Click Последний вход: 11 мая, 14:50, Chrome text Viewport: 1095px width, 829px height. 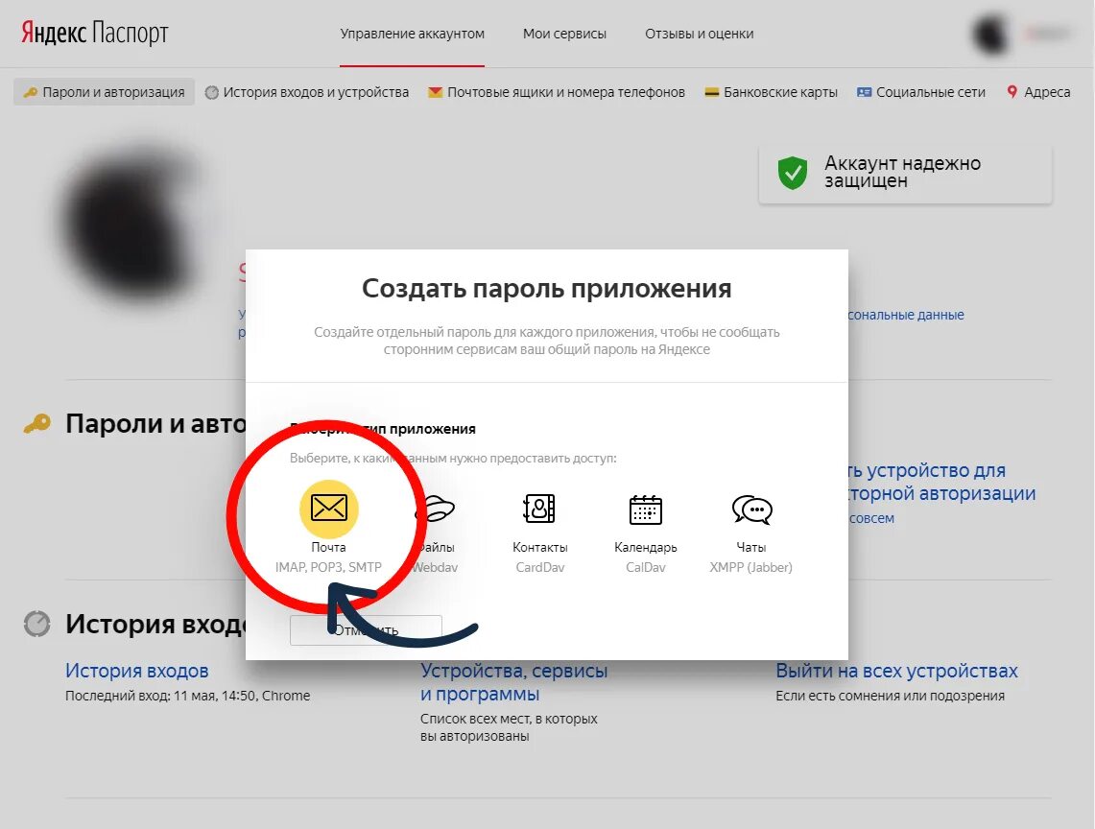(188, 696)
